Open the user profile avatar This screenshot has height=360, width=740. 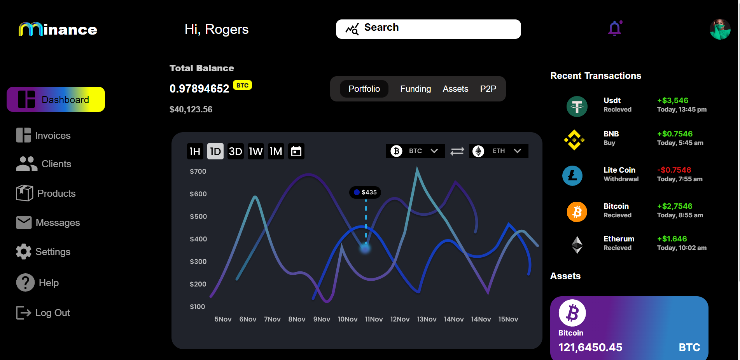point(720,29)
